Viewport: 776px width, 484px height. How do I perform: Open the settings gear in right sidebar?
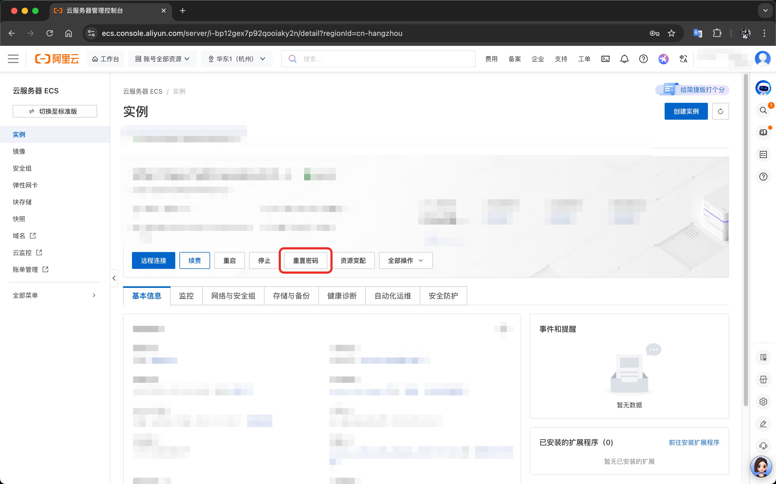pyautogui.click(x=763, y=401)
